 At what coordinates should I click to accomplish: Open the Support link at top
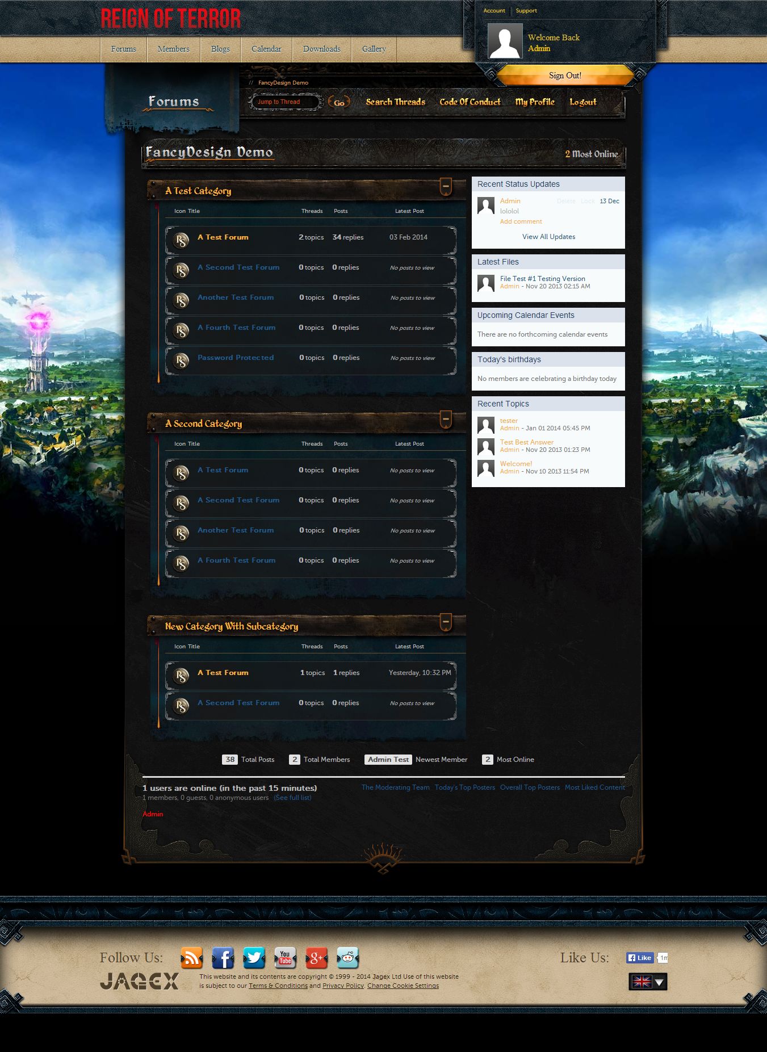click(526, 11)
